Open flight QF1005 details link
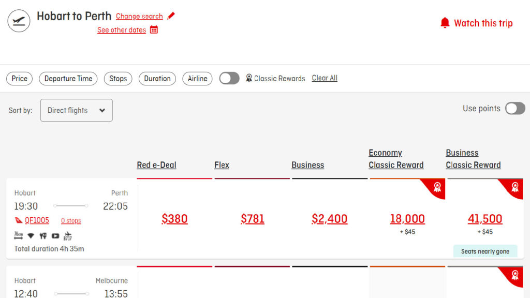 pyautogui.click(x=37, y=220)
